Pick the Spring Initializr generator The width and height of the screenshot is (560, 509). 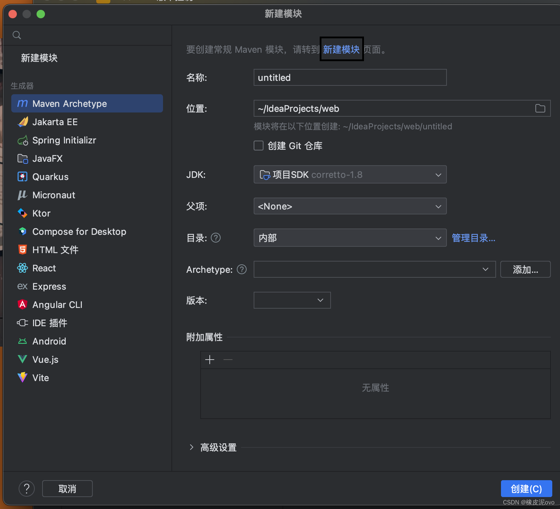point(87,140)
